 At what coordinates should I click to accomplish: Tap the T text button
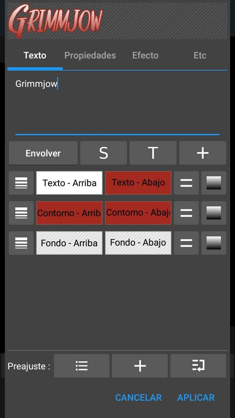point(153,153)
